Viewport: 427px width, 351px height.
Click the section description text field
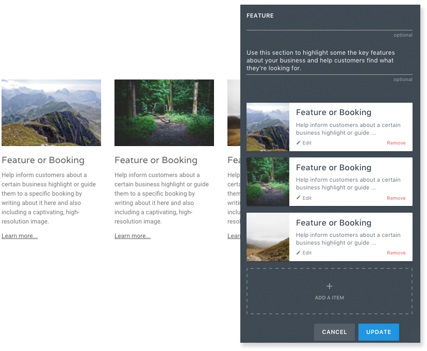[x=329, y=60]
